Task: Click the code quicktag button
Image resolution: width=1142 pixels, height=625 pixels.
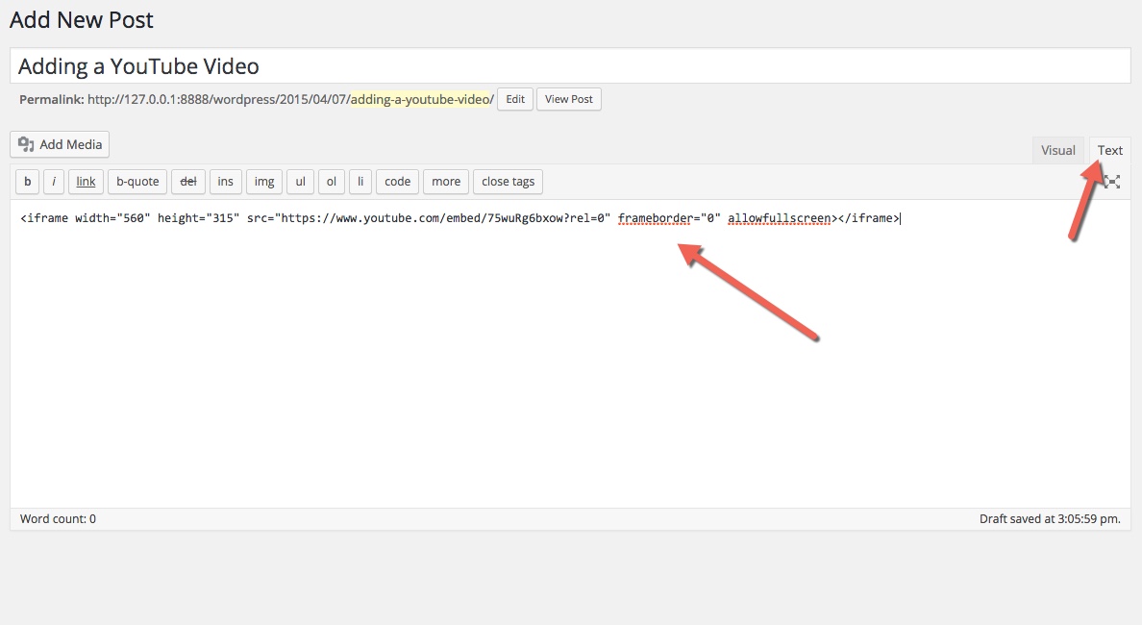Action: point(397,181)
